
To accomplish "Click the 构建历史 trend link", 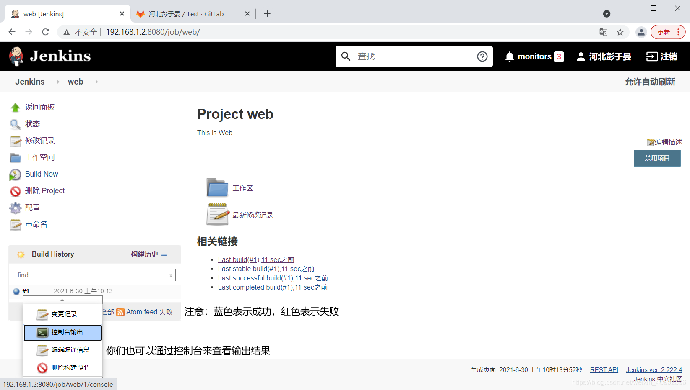I will tap(144, 254).
